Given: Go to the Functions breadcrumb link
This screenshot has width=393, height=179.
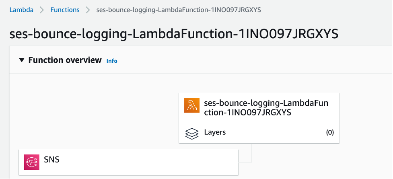Looking at the screenshot, I should pos(65,10).
